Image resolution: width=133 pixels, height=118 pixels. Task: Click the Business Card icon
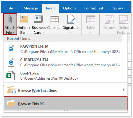[x=39, y=19]
